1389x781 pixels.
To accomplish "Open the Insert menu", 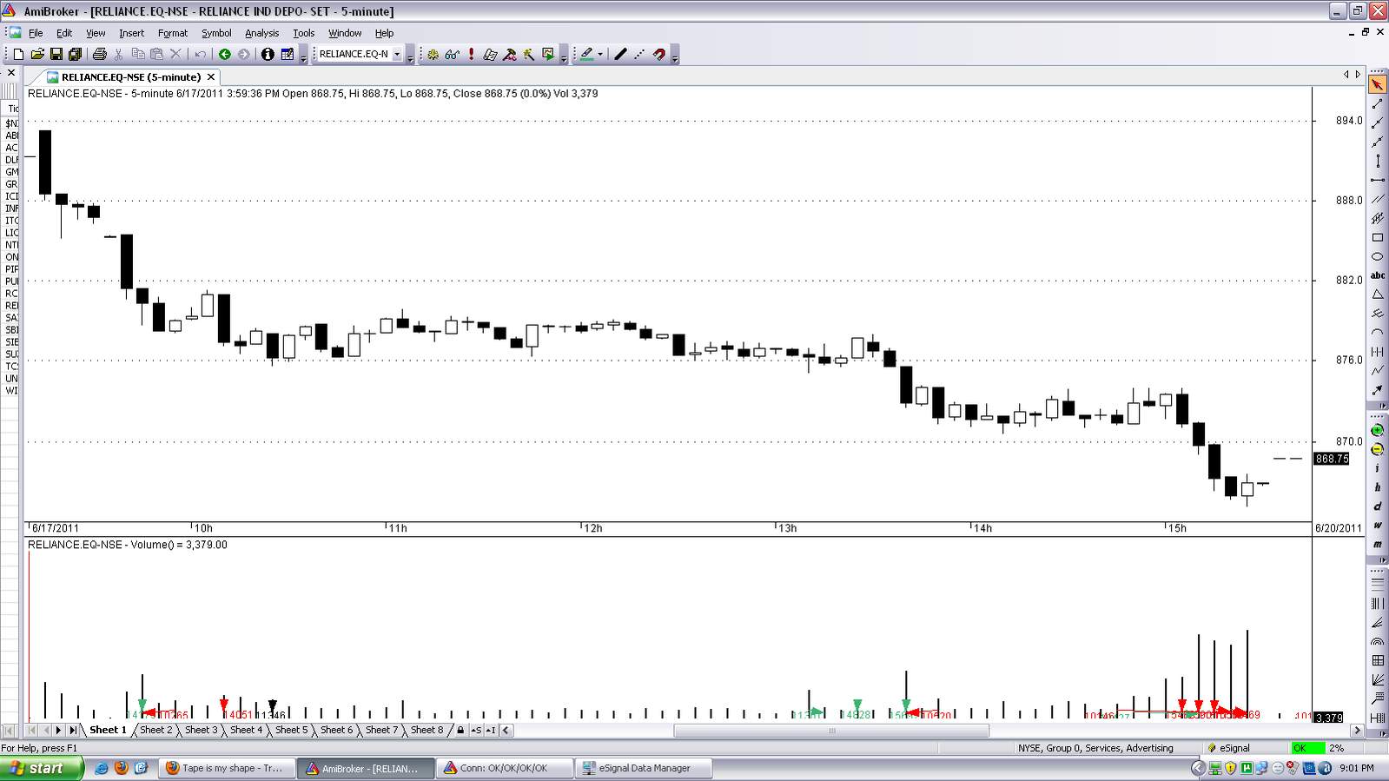I will (132, 33).
